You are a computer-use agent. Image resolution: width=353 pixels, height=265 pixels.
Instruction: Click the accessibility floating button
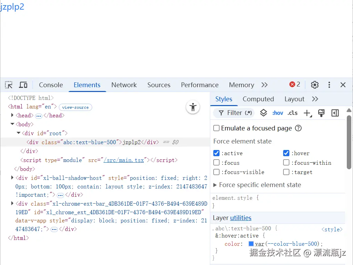click(193, 107)
